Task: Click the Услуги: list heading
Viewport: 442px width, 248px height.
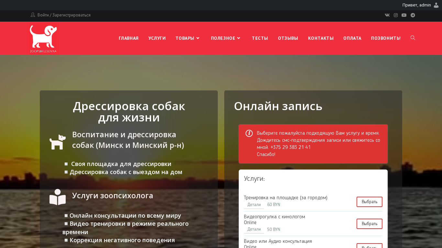Action: pyautogui.click(x=254, y=179)
